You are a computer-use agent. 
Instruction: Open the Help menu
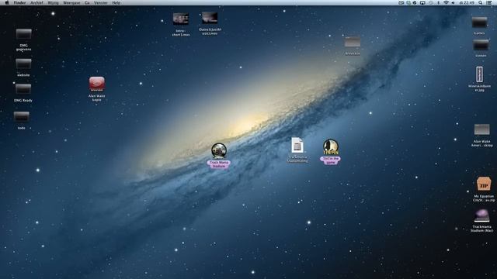116,2
